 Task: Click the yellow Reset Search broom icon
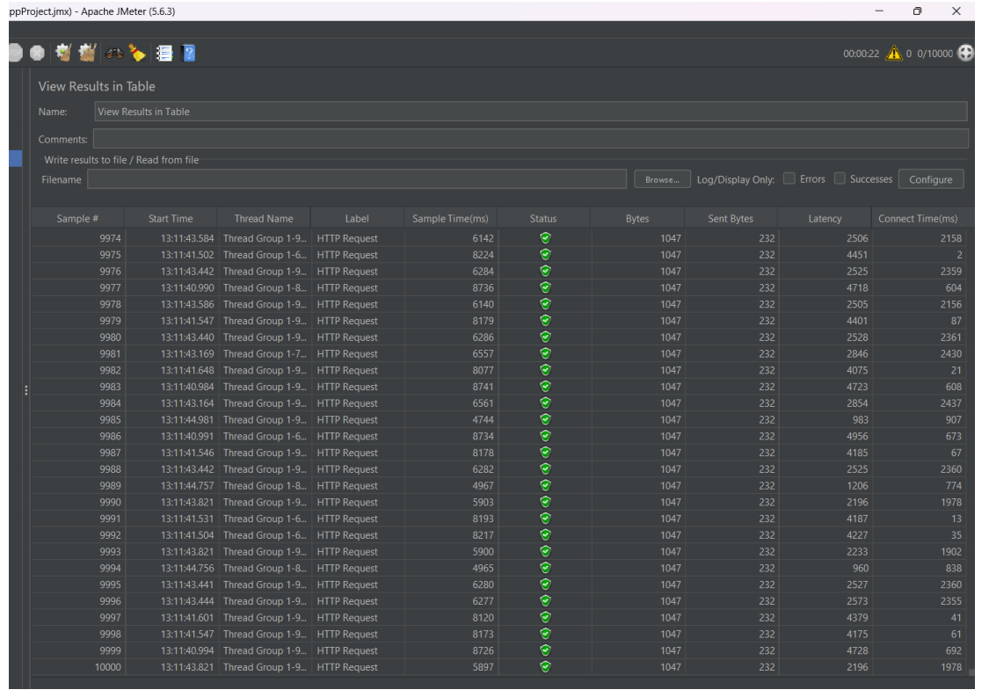[x=137, y=53]
